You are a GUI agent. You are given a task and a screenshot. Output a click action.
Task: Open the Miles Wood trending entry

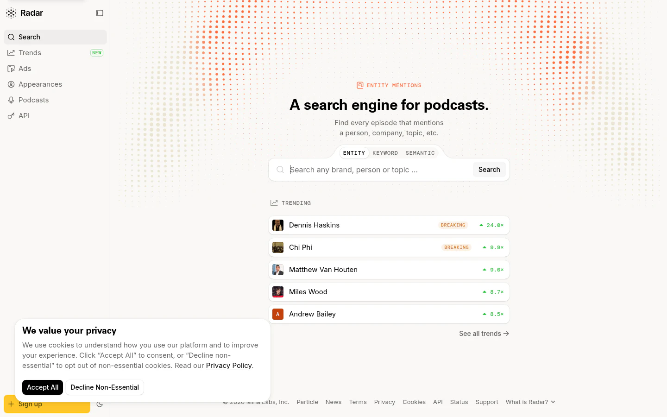[x=389, y=292]
